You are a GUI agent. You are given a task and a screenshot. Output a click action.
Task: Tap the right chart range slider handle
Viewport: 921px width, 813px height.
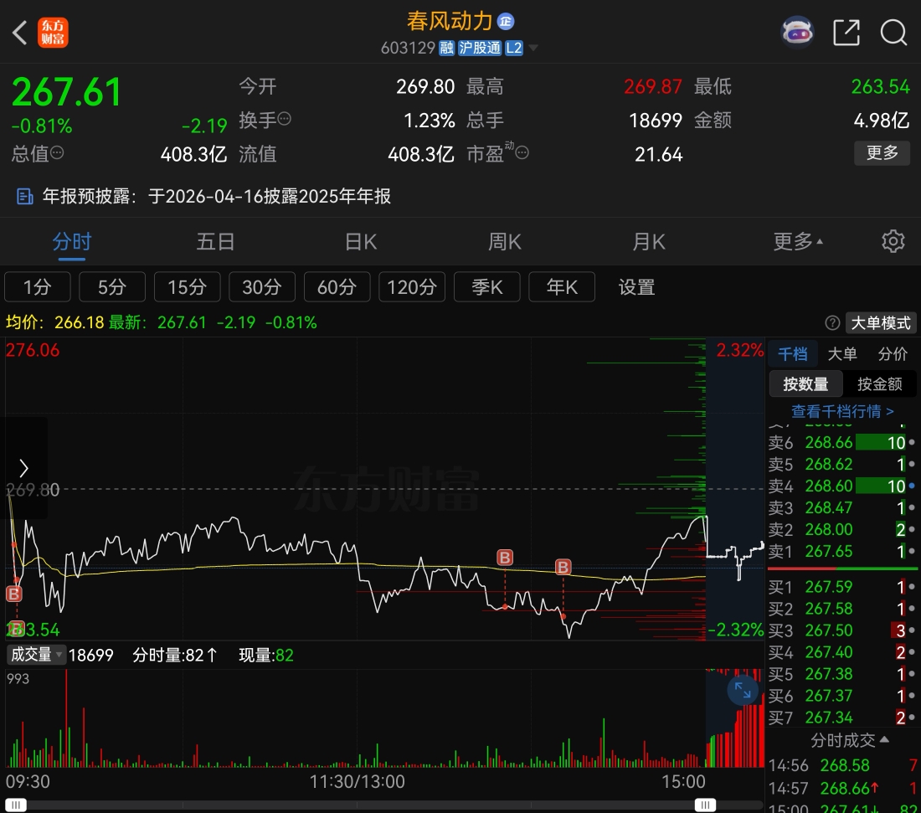point(705,805)
